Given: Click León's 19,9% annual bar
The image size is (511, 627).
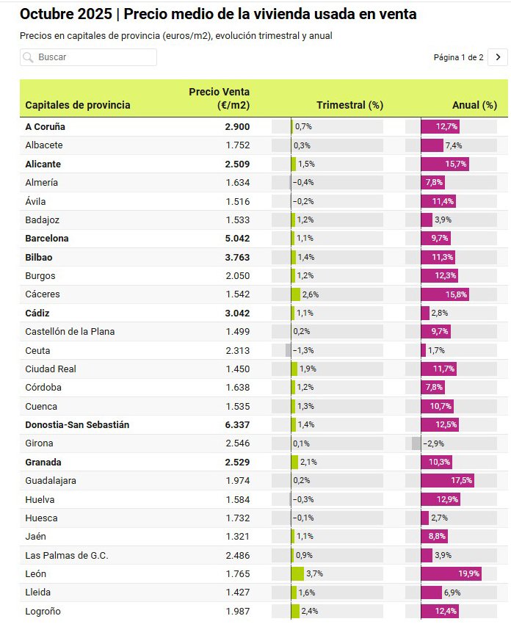Looking at the screenshot, I should point(451,574).
